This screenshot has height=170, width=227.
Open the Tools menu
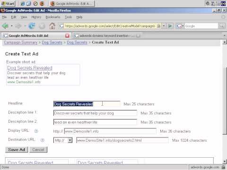69,17
